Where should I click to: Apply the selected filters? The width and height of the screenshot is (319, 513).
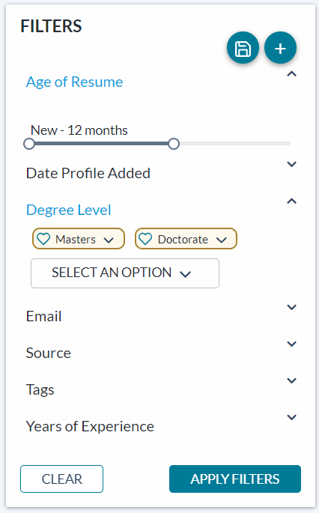[x=235, y=479]
